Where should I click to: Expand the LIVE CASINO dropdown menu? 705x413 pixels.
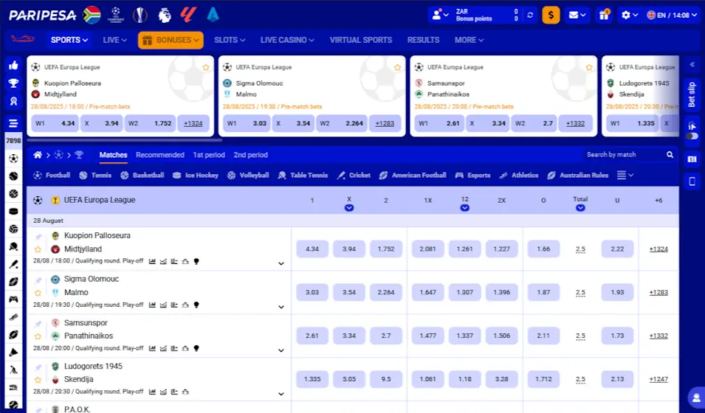pos(287,40)
